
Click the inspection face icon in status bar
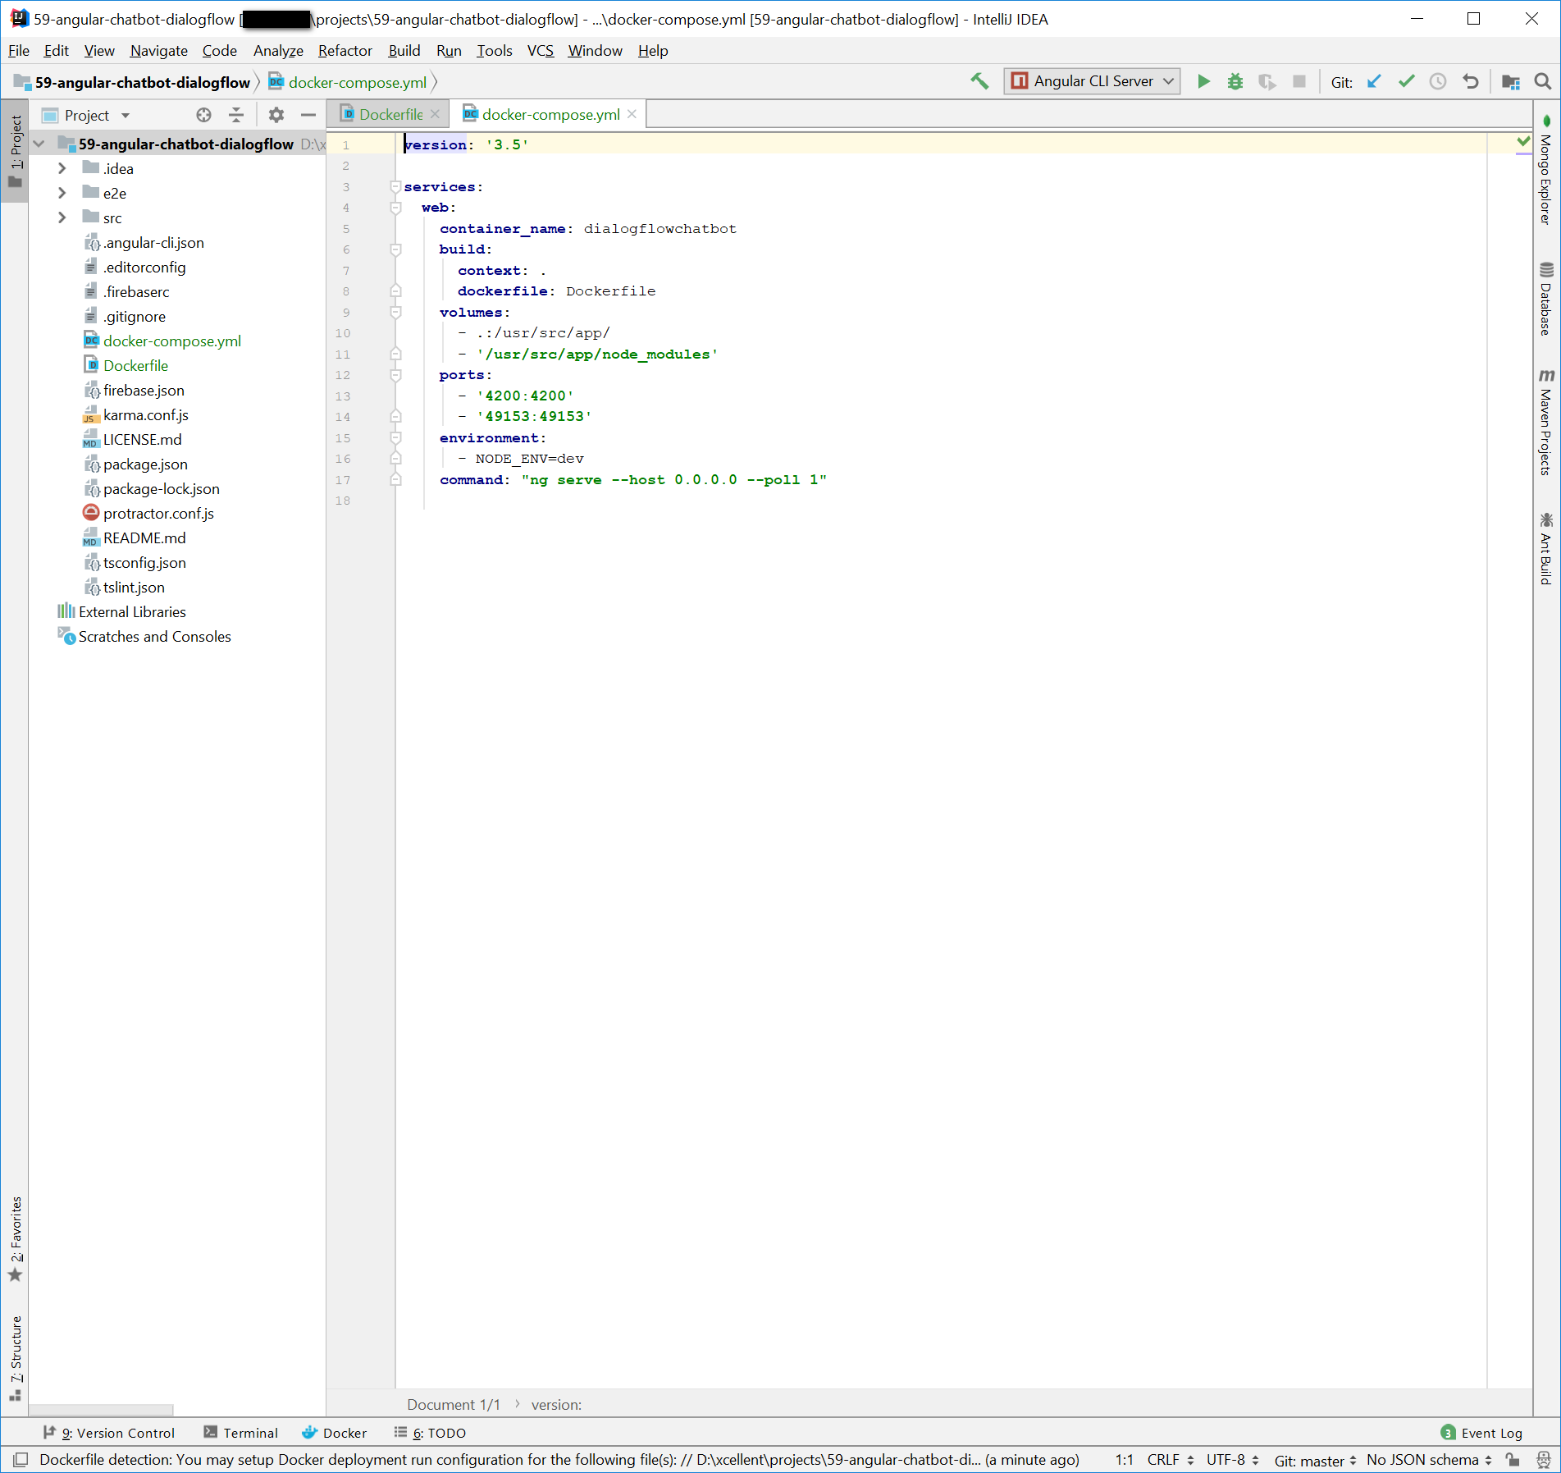(x=1543, y=1460)
